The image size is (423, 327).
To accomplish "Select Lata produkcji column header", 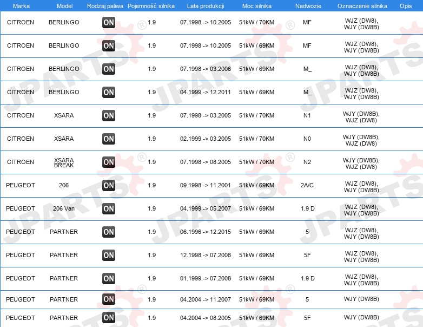I will [206, 6].
